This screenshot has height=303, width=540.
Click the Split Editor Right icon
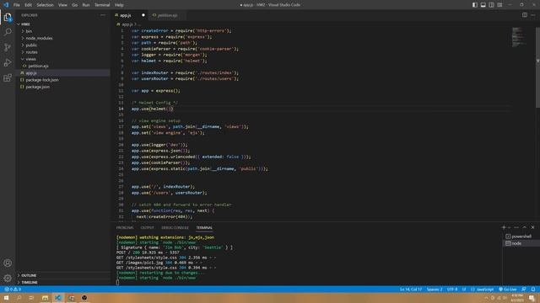point(525,15)
